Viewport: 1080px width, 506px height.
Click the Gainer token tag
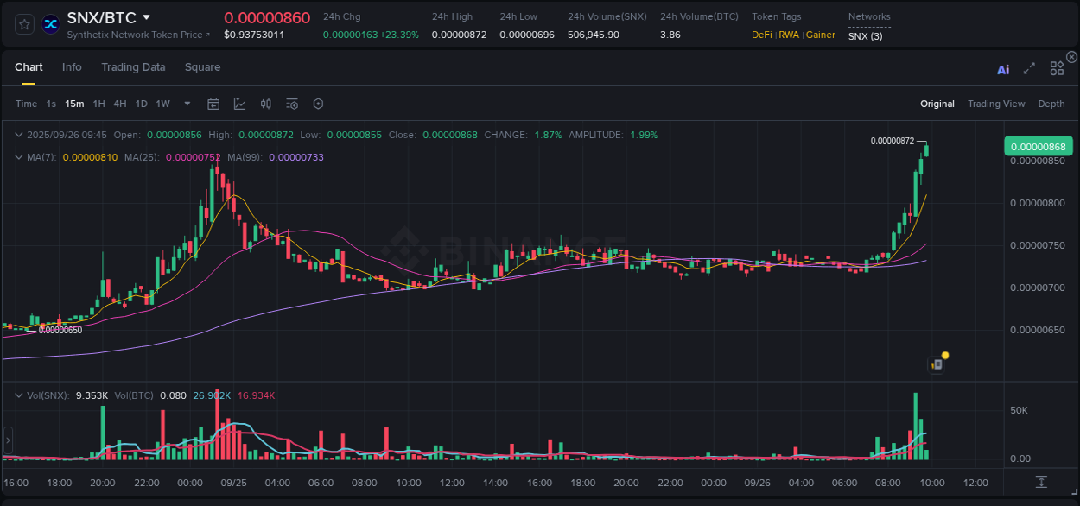click(x=820, y=35)
